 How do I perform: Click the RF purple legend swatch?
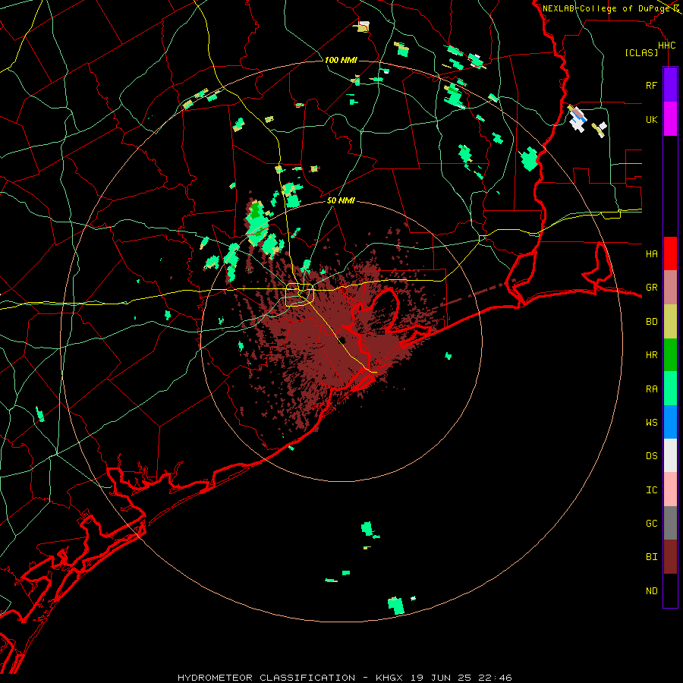670,85
